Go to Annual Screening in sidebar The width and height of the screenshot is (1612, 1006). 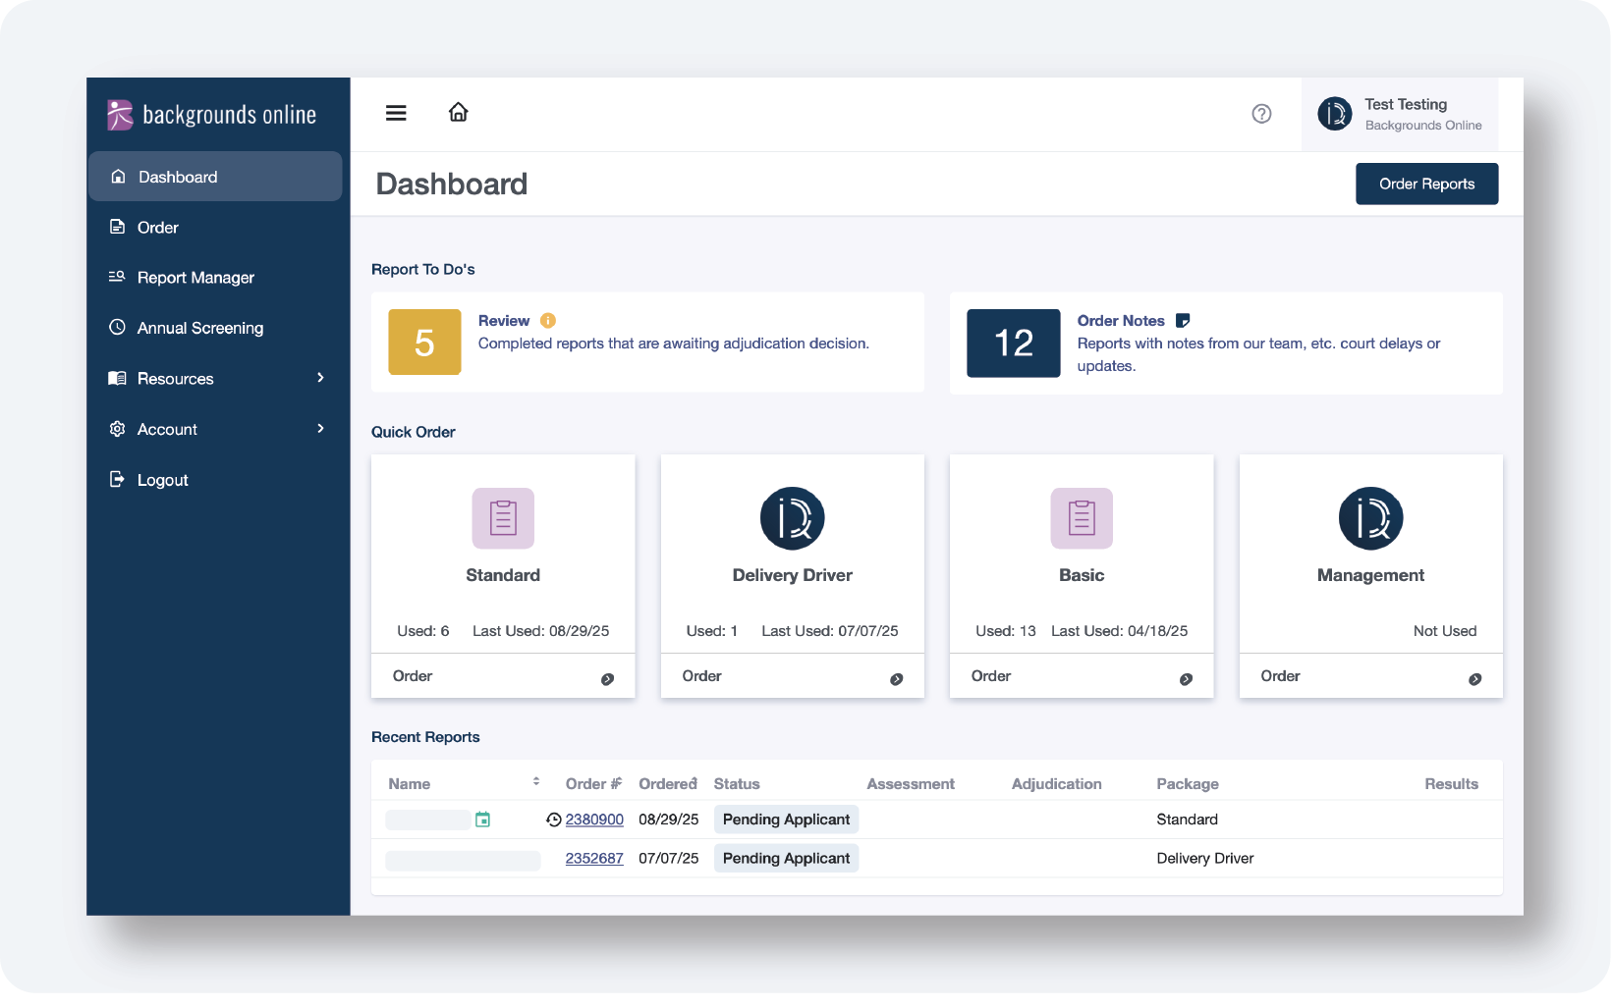point(199,328)
